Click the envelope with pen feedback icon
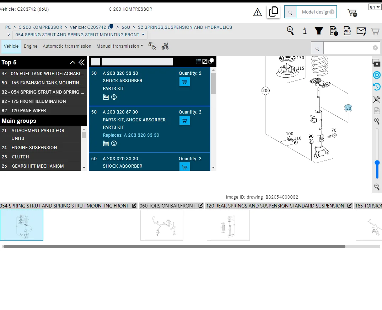Image resolution: width=382 pixels, height=310 pixels. [361, 31]
